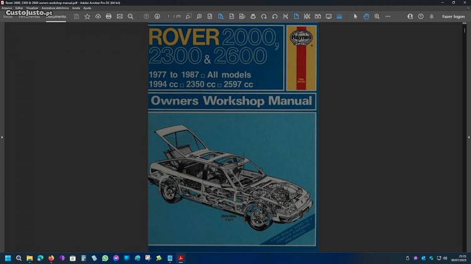Expand the left navigation pane
This screenshot has width=471, height=264.
pyautogui.click(x=2, y=137)
